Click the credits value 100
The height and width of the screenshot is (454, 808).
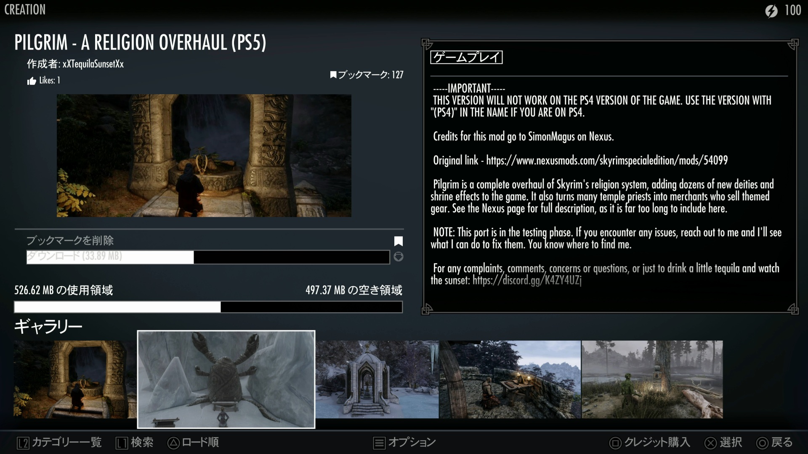[x=793, y=10]
